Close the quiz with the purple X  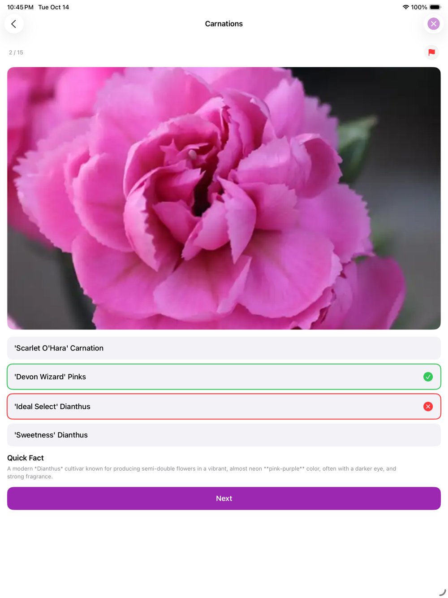tap(433, 24)
